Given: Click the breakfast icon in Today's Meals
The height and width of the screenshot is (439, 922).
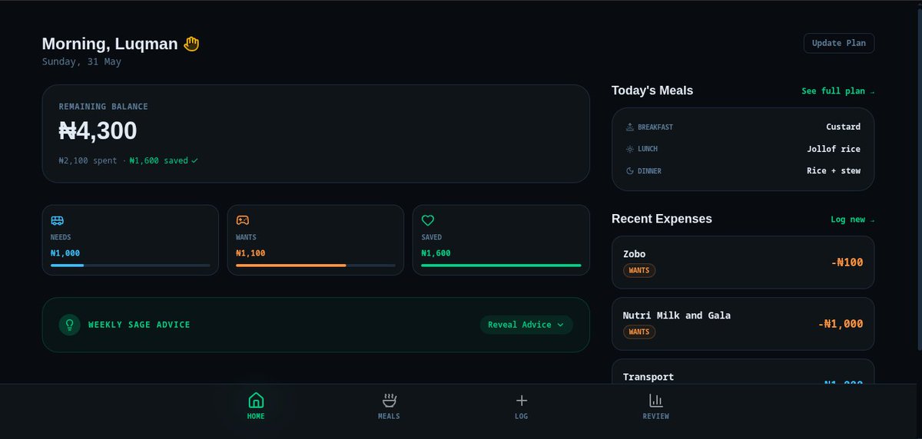Looking at the screenshot, I should click(x=630, y=127).
